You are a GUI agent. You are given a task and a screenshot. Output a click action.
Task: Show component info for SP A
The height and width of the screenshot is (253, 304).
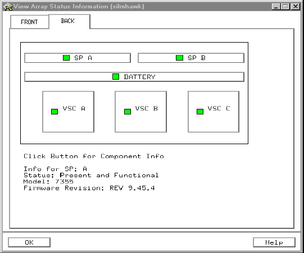click(x=78, y=58)
